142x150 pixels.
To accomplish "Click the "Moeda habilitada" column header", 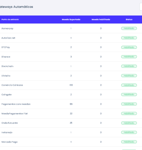I will pos(101,19).
